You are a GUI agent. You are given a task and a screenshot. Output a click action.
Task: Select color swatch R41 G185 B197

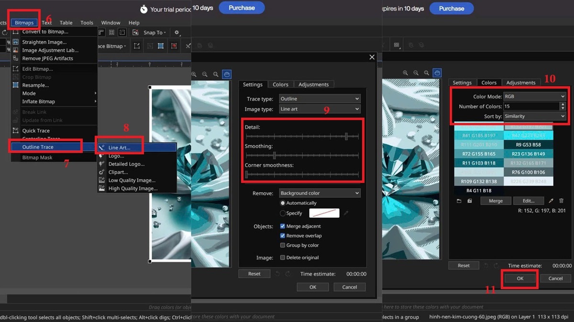479,135
